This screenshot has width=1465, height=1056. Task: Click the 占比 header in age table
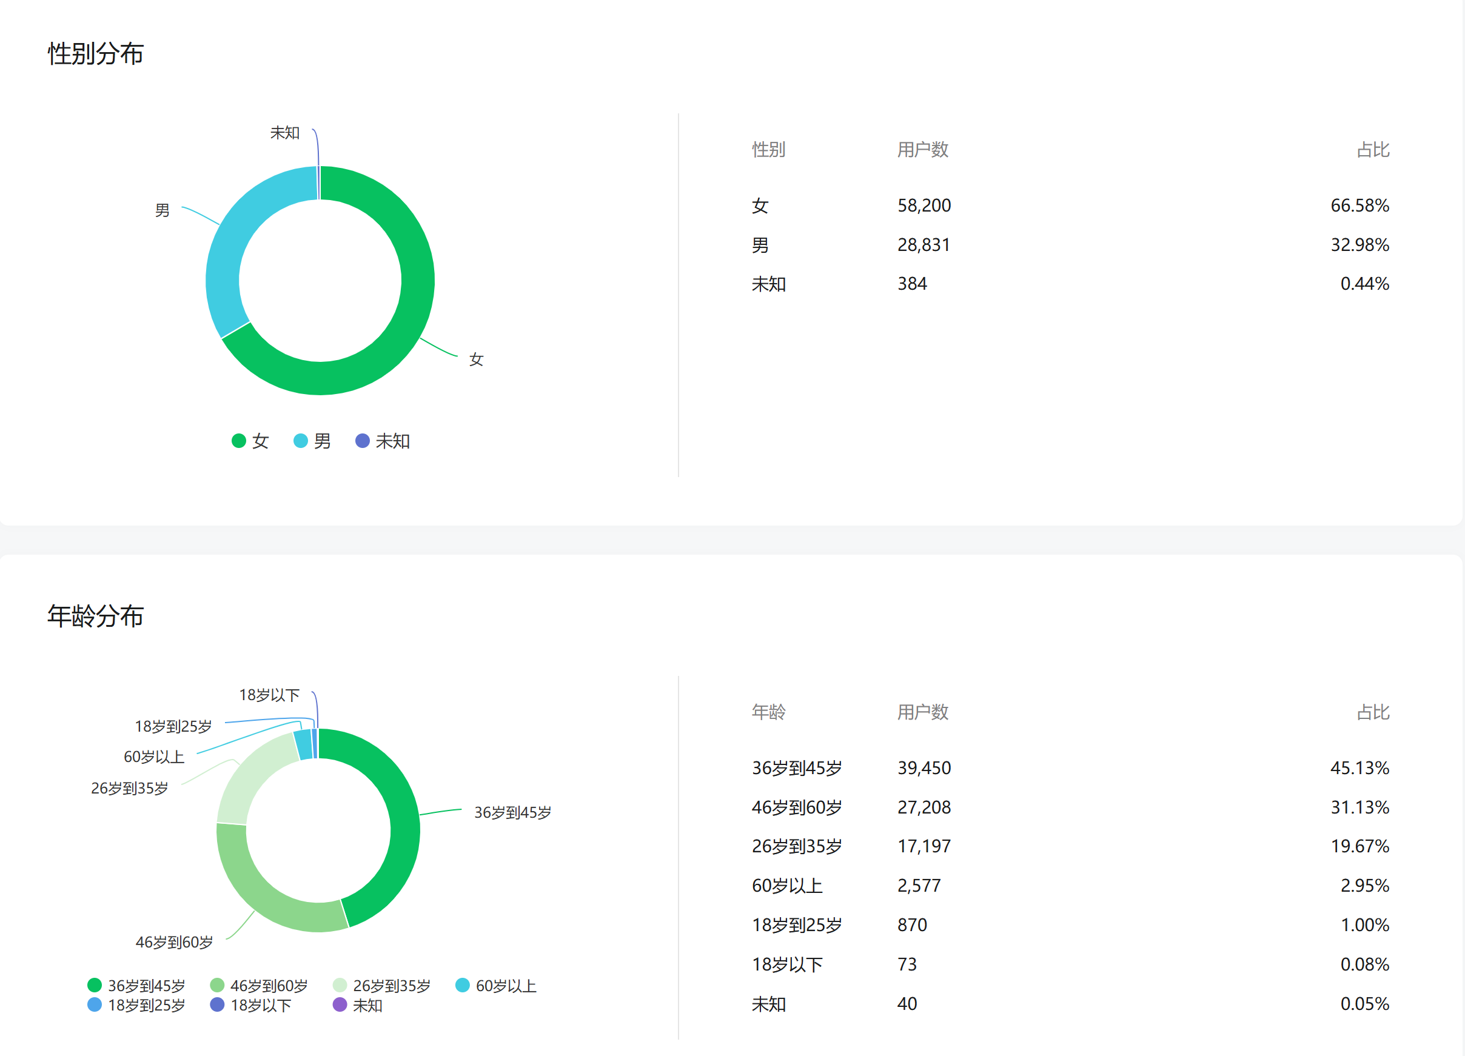point(1373,712)
